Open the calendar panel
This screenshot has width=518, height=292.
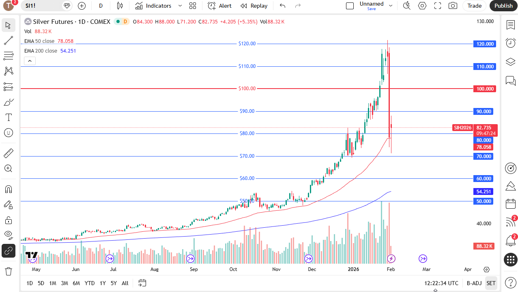[510, 204]
